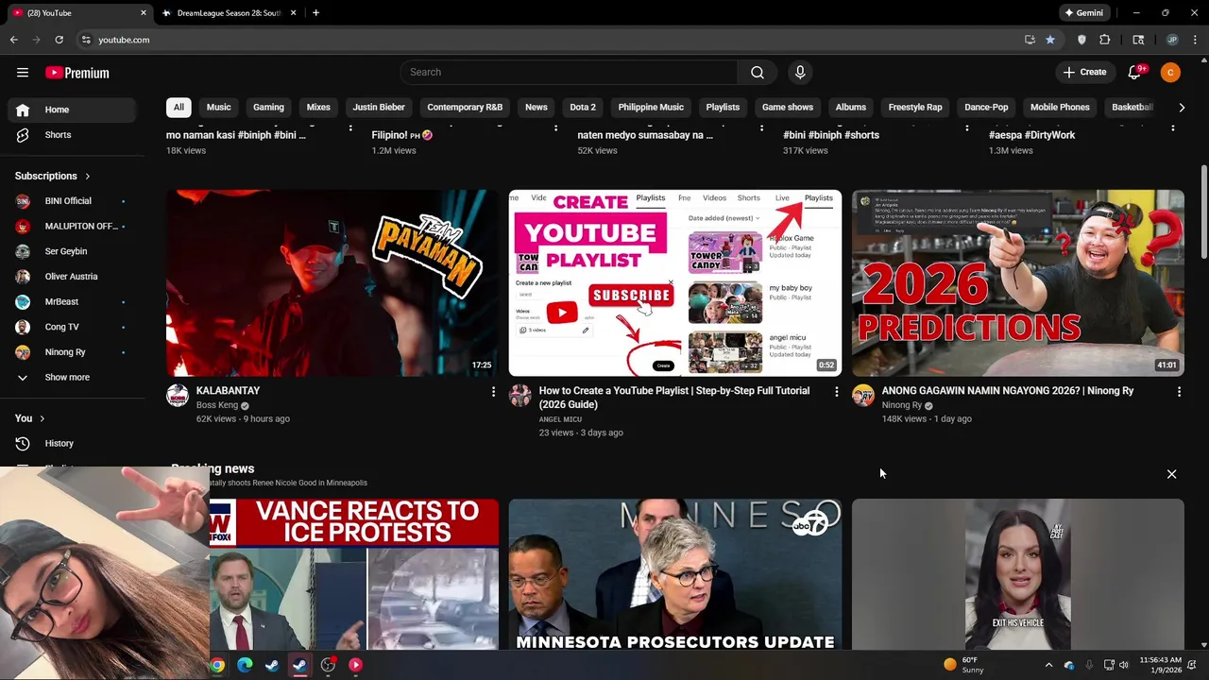Go to Home in the sidebar
The image size is (1209, 680).
coord(70,110)
